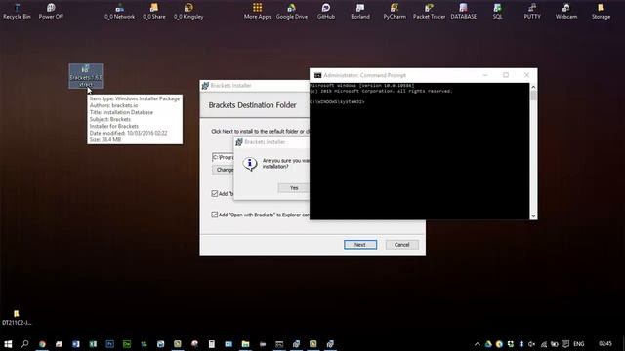The height and width of the screenshot is (351, 625).
Task: Select the SQL desktop icon
Action: click(498, 11)
